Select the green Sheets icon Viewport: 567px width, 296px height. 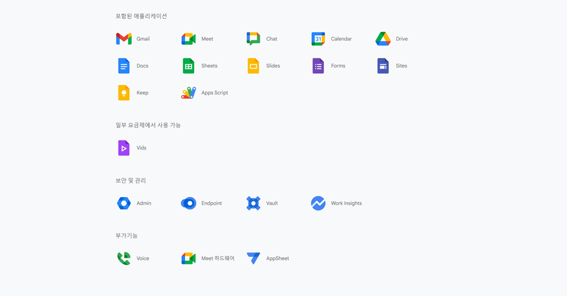point(188,65)
